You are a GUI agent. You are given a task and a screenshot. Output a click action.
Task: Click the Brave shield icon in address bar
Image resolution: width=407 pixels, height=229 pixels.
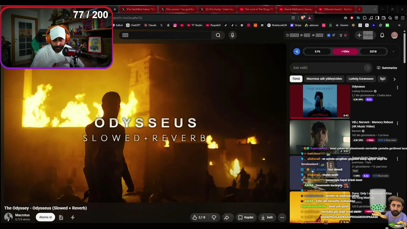[302, 18]
